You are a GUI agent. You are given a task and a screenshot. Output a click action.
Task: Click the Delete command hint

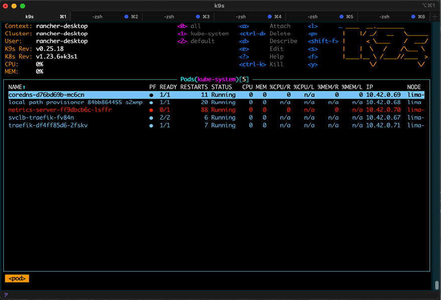click(x=280, y=34)
